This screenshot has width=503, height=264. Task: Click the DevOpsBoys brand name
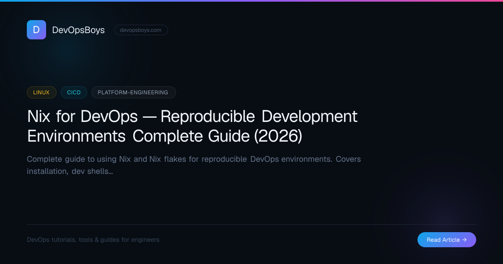click(x=78, y=30)
